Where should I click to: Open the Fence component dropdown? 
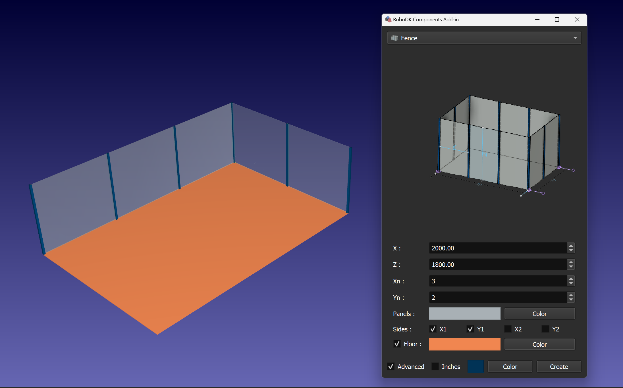pos(575,38)
